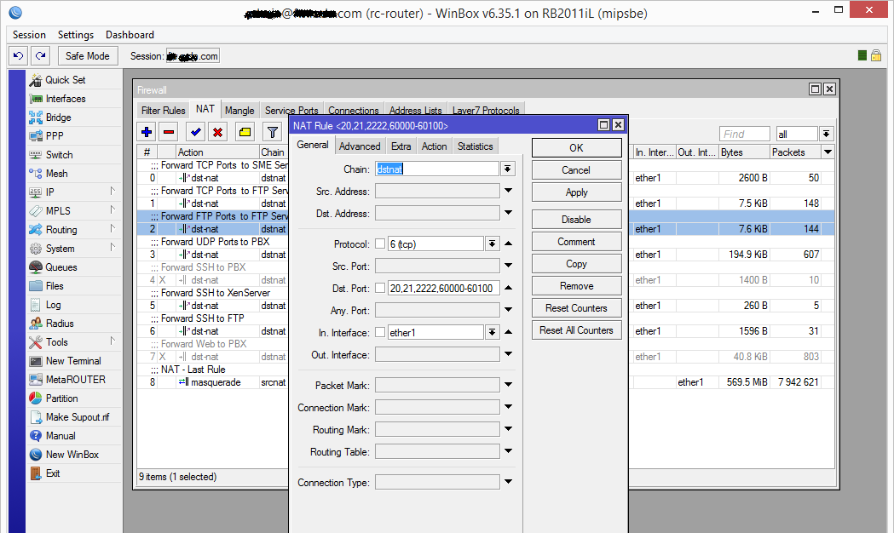Expand the Dst. Address field

click(x=508, y=213)
